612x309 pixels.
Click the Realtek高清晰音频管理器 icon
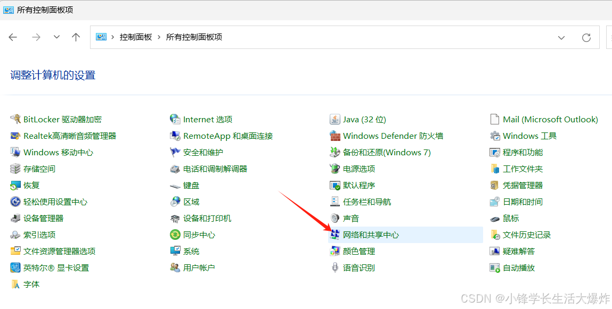click(15, 136)
